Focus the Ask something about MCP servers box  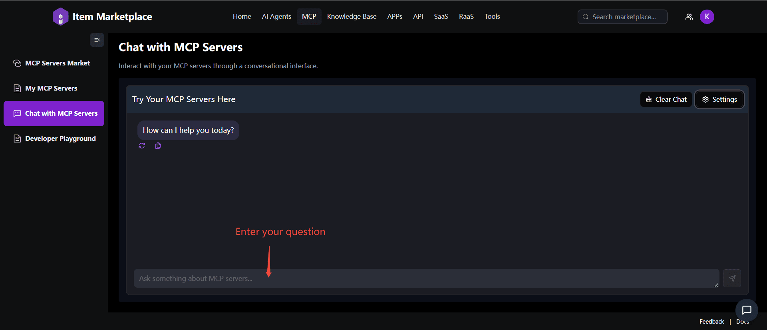pos(426,279)
